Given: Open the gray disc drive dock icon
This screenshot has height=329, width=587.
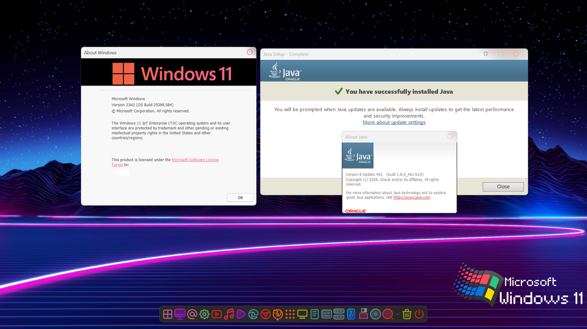Looking at the screenshot, I should (x=376, y=314).
